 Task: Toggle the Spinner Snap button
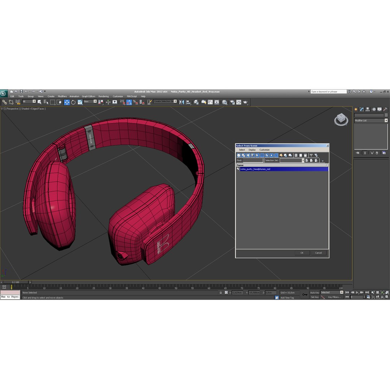(x=142, y=102)
